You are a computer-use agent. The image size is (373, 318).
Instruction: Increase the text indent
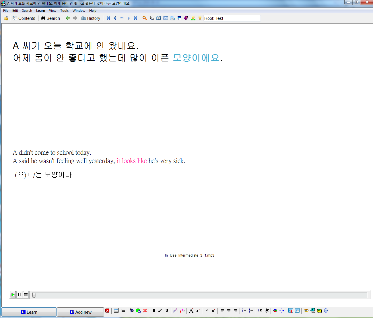[x=267, y=311]
